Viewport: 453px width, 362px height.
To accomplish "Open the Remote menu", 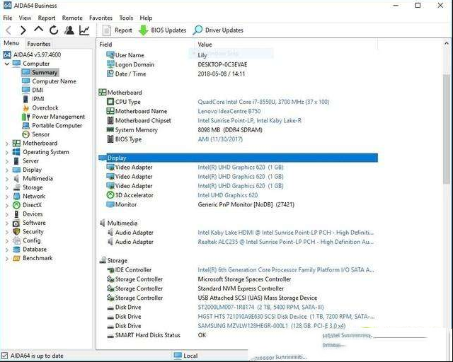I will tap(72, 18).
